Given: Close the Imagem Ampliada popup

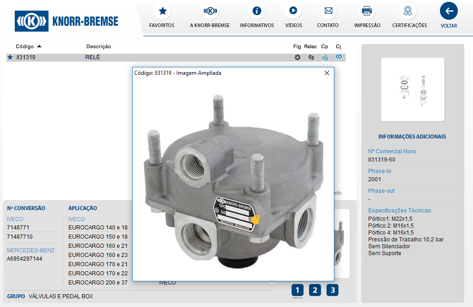Looking at the screenshot, I should pos(327,73).
